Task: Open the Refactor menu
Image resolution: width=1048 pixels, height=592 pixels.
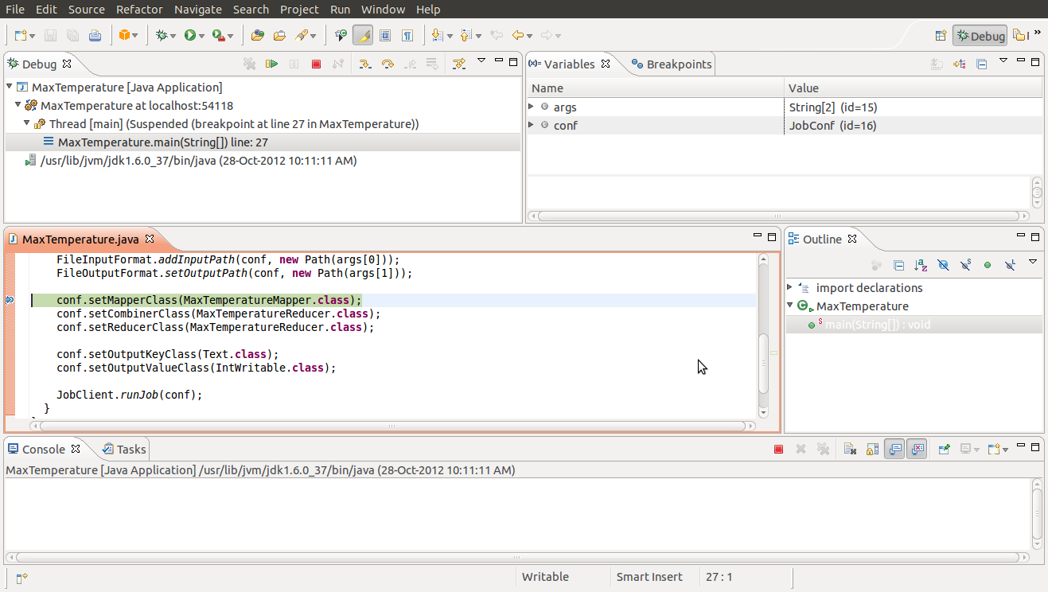Action: [x=139, y=10]
